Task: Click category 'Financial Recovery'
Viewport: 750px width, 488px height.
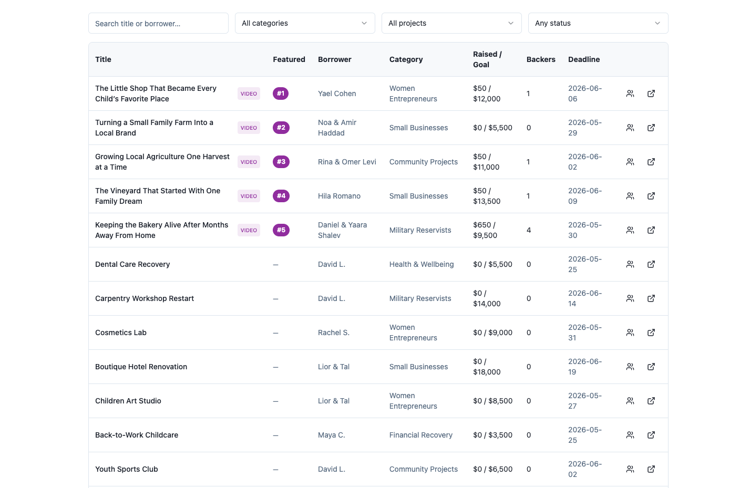Action: (421, 435)
